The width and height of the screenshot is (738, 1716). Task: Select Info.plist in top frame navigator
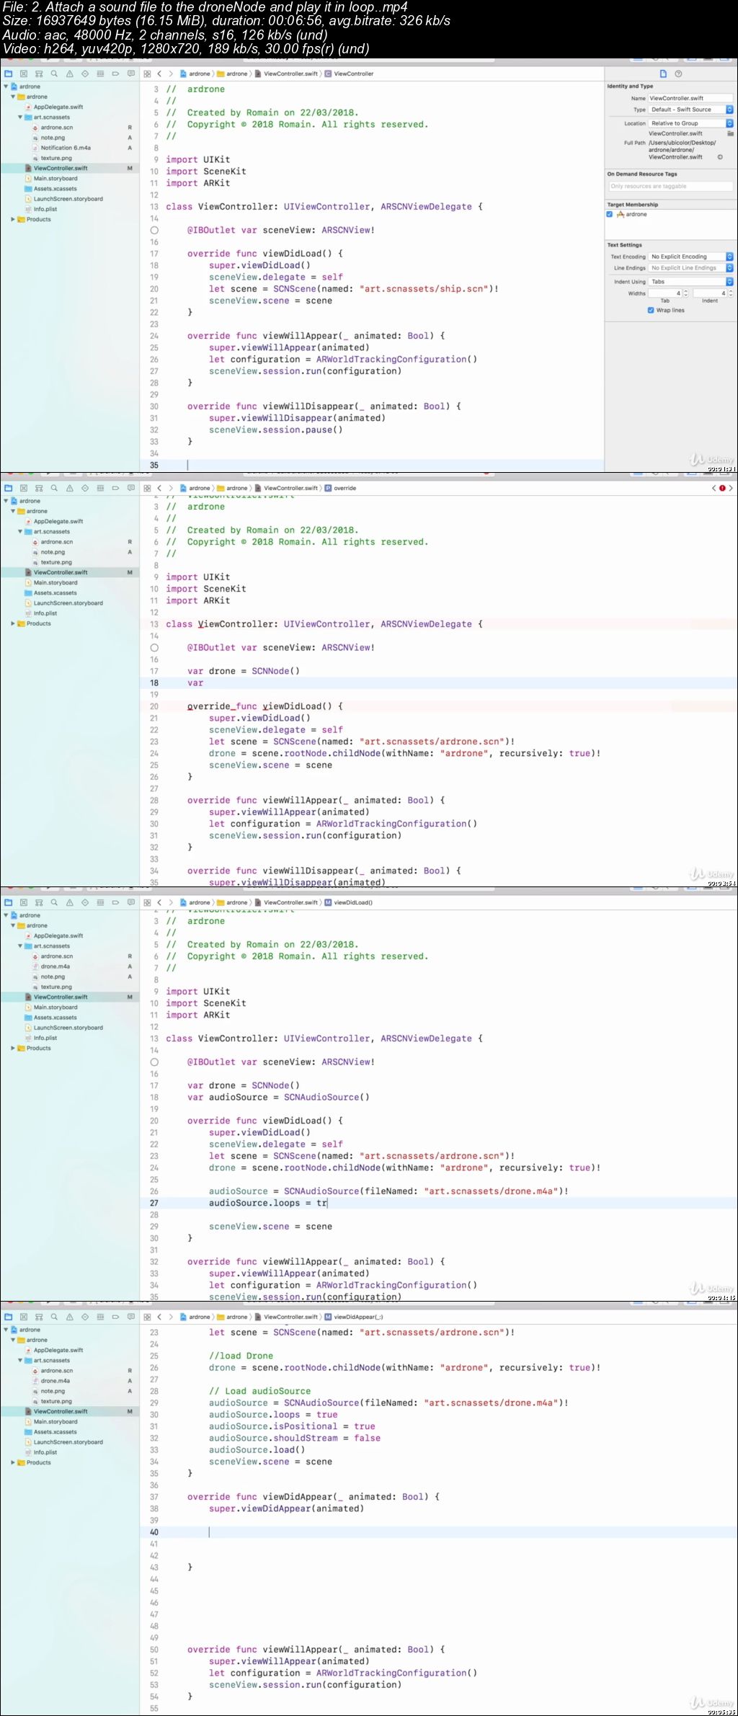coord(45,210)
